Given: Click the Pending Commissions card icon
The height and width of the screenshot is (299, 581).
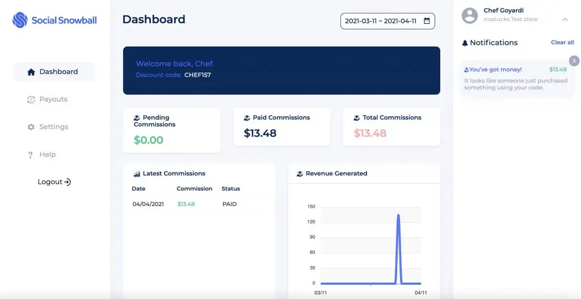Looking at the screenshot, I should [137, 118].
